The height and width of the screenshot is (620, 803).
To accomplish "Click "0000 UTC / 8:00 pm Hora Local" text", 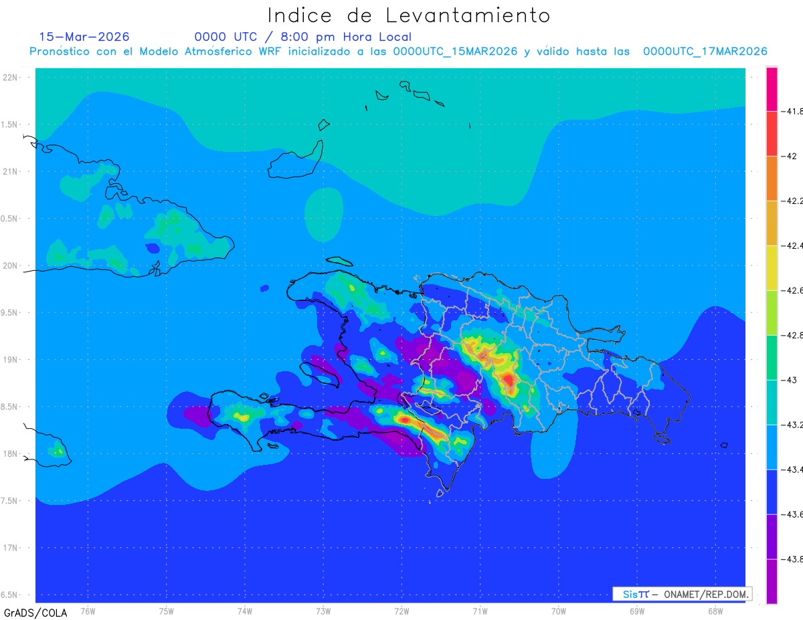I will [303, 37].
